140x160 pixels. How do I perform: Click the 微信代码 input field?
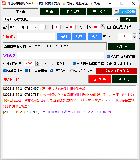(60, 56)
